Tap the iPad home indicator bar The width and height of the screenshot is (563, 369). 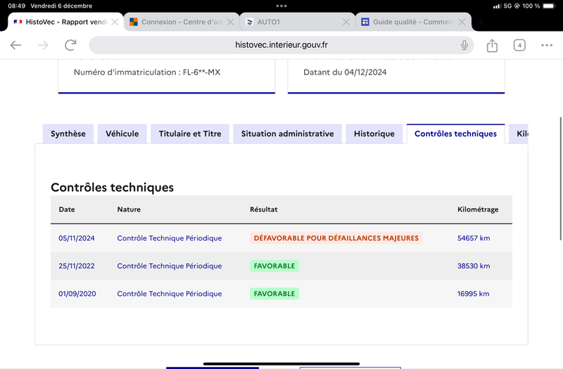tap(281, 363)
